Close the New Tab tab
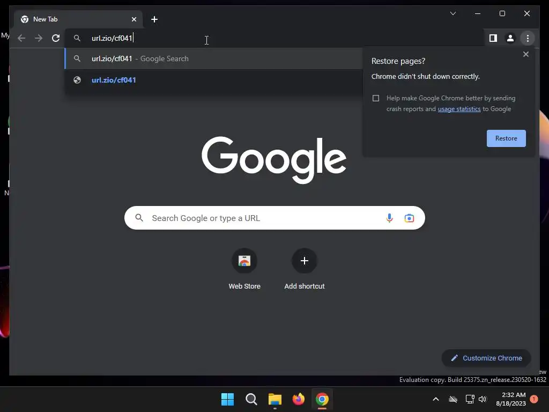 coord(133,19)
